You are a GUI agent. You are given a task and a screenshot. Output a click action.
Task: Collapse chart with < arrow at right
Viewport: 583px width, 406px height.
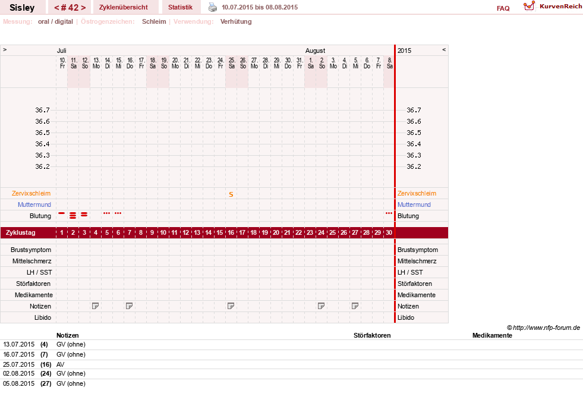click(x=443, y=49)
